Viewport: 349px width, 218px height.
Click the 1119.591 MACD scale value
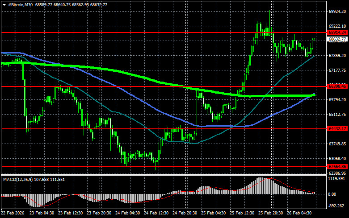[x=337, y=179]
